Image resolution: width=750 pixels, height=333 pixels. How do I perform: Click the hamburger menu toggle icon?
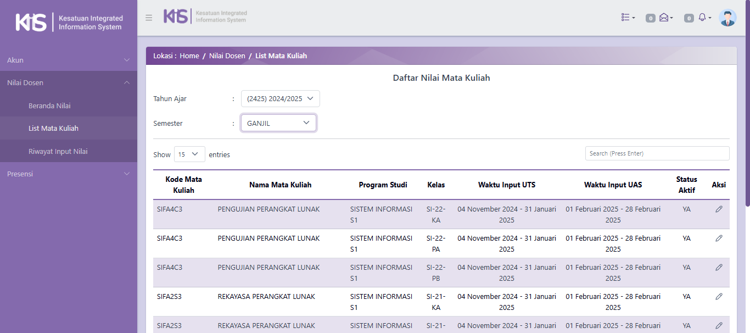[x=149, y=18]
